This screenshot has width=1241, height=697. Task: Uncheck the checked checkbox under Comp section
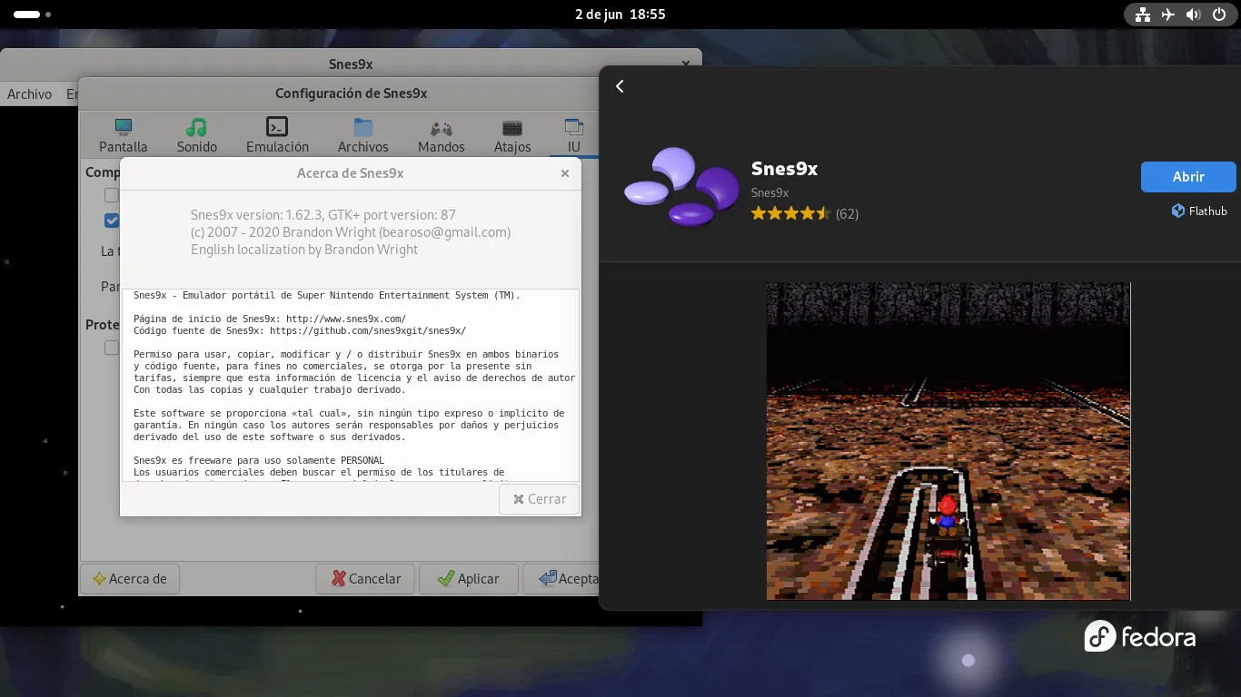click(x=112, y=221)
